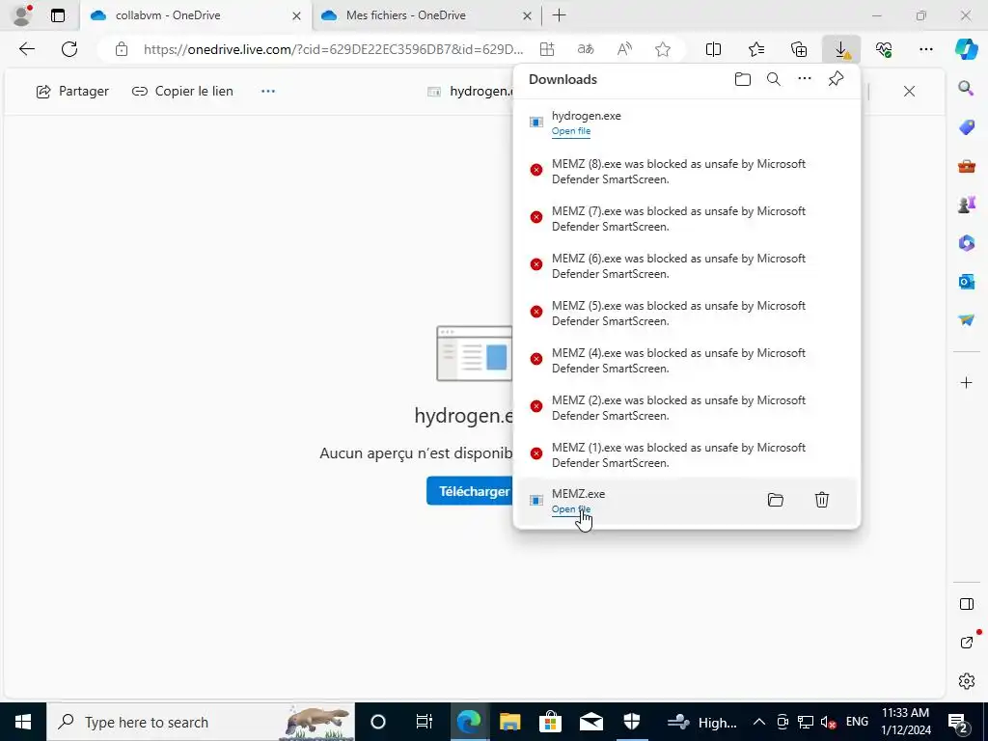
Task: Close the Mes fichiers - OneDrive tab
Action: (x=528, y=15)
